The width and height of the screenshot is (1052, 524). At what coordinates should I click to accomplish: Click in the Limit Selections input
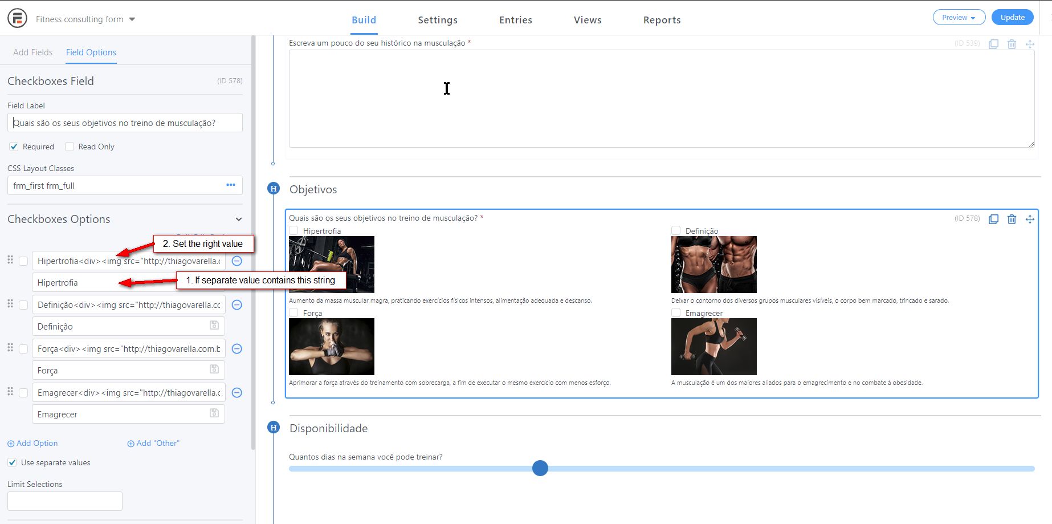click(65, 501)
